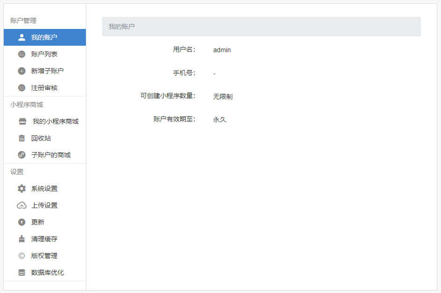
Task: Open 账户列表 in the sidebar
Action: click(45, 54)
